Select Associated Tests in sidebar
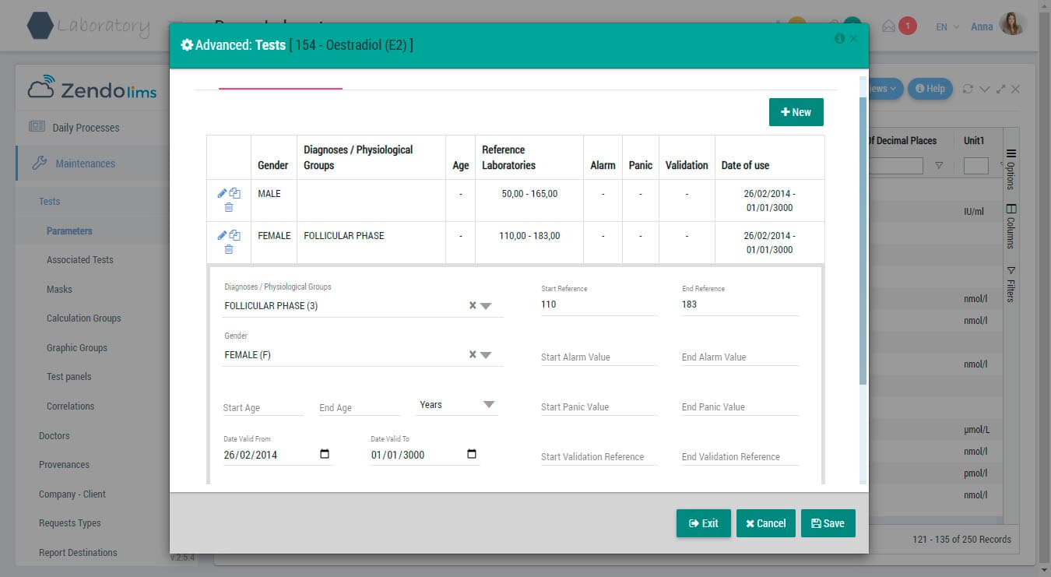This screenshot has height=577, width=1051. (x=79, y=260)
